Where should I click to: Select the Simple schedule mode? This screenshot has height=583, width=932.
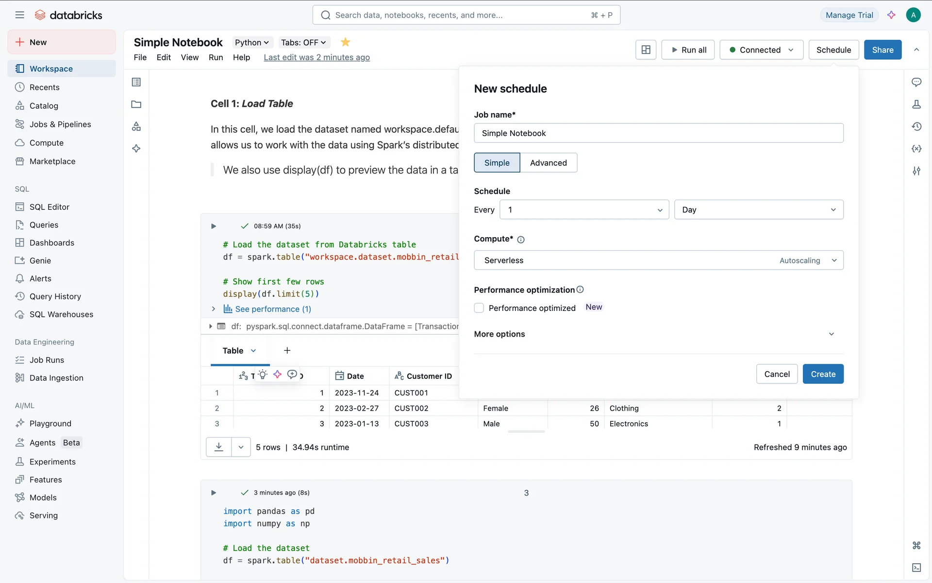click(497, 163)
